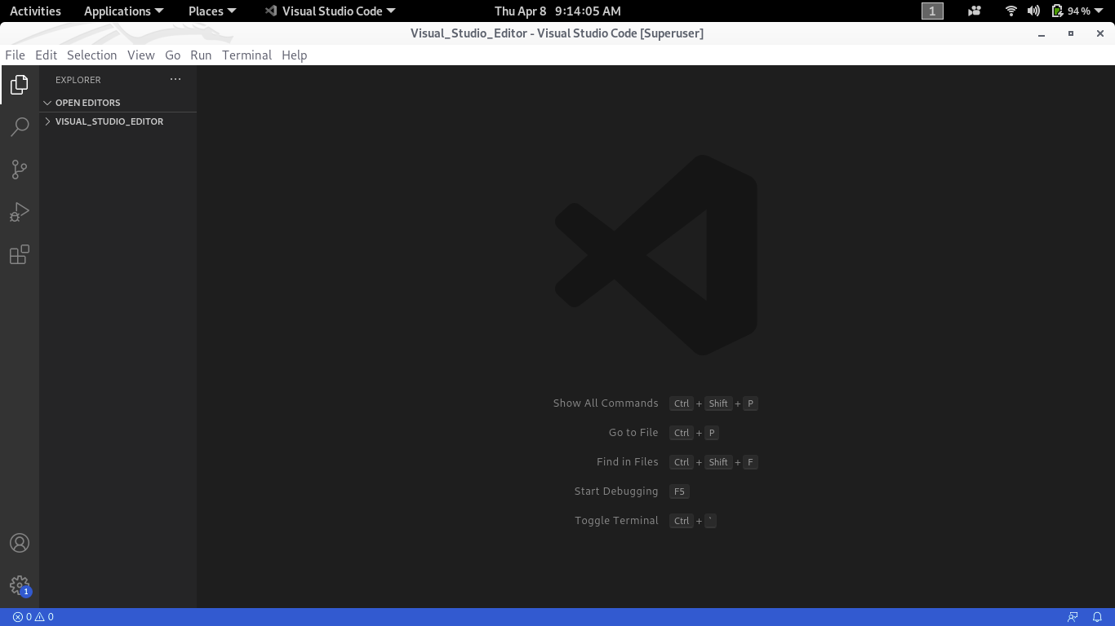Open the Extensions view icon
The image size is (1115, 626).
point(20,254)
